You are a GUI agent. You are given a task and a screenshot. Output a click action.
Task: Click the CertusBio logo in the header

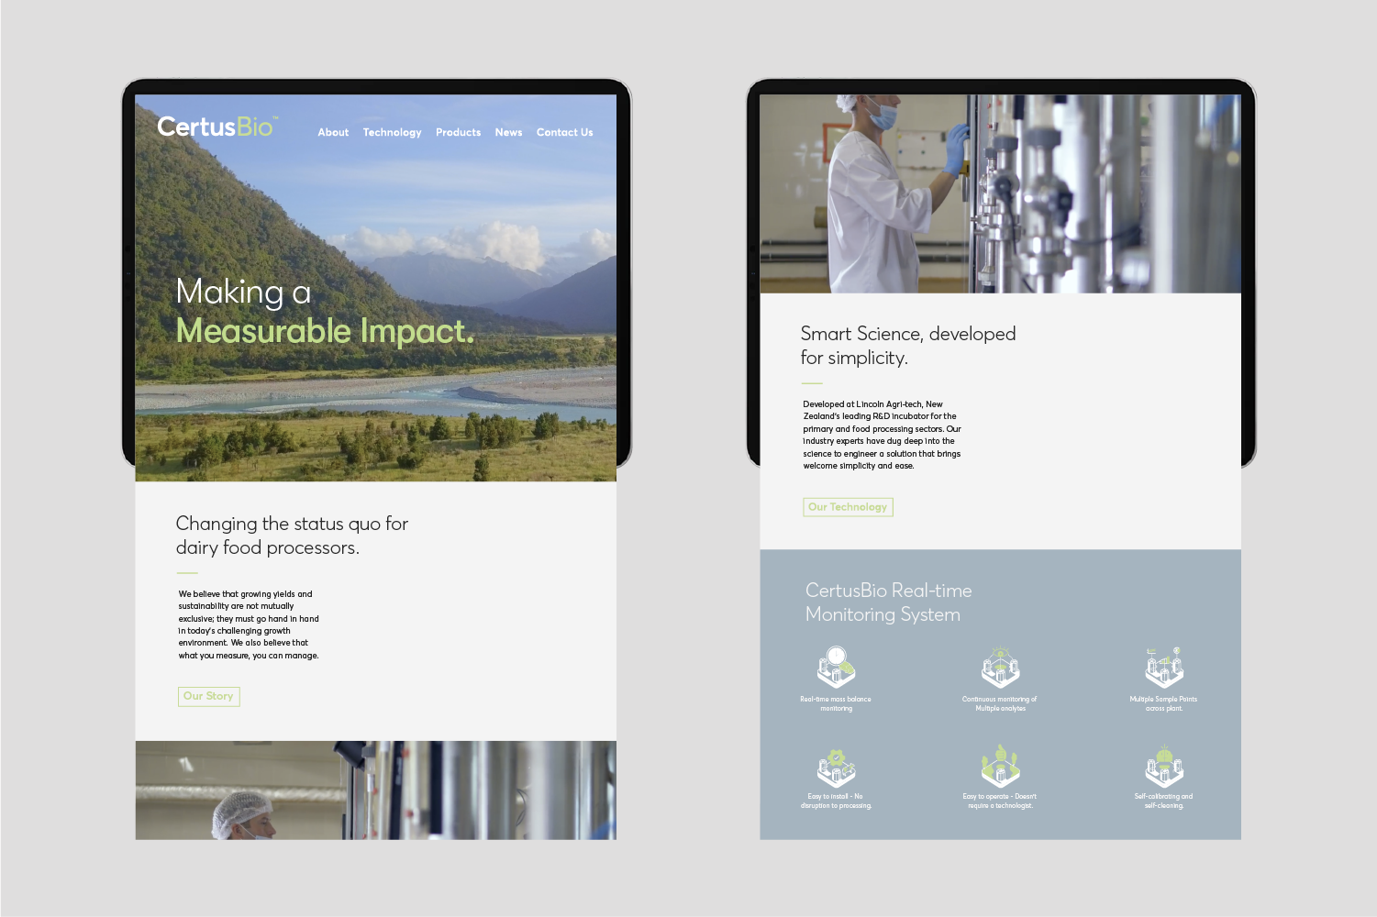(217, 127)
